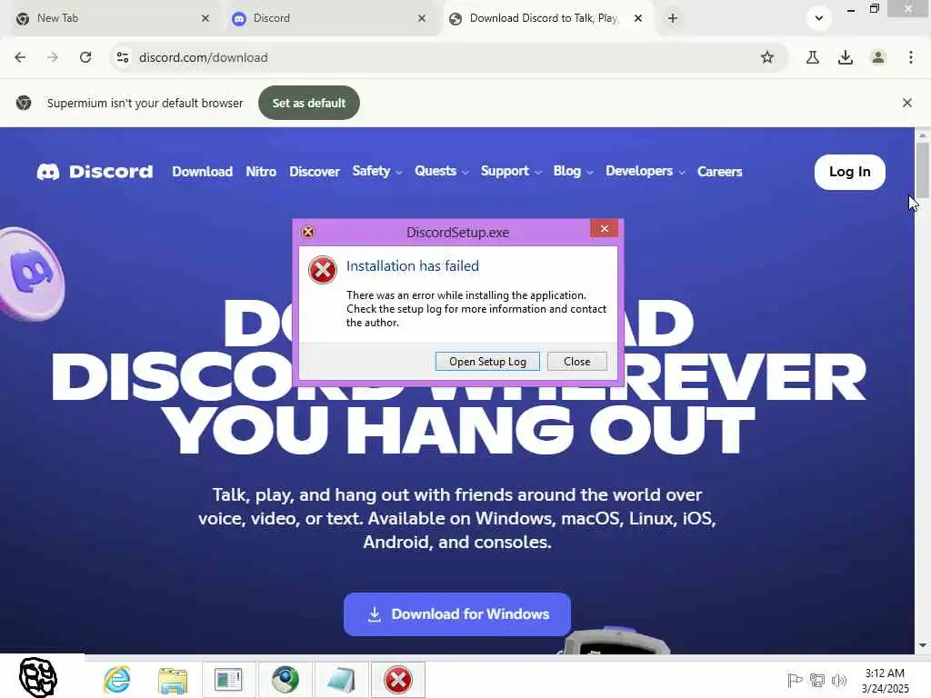Open the Action Center flag icon
The width and height of the screenshot is (931, 698).
click(x=795, y=680)
